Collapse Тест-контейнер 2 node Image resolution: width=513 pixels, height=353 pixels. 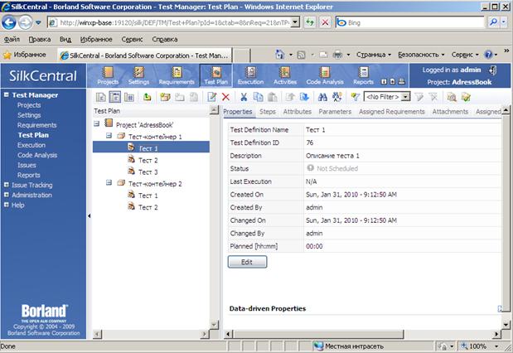109,182
